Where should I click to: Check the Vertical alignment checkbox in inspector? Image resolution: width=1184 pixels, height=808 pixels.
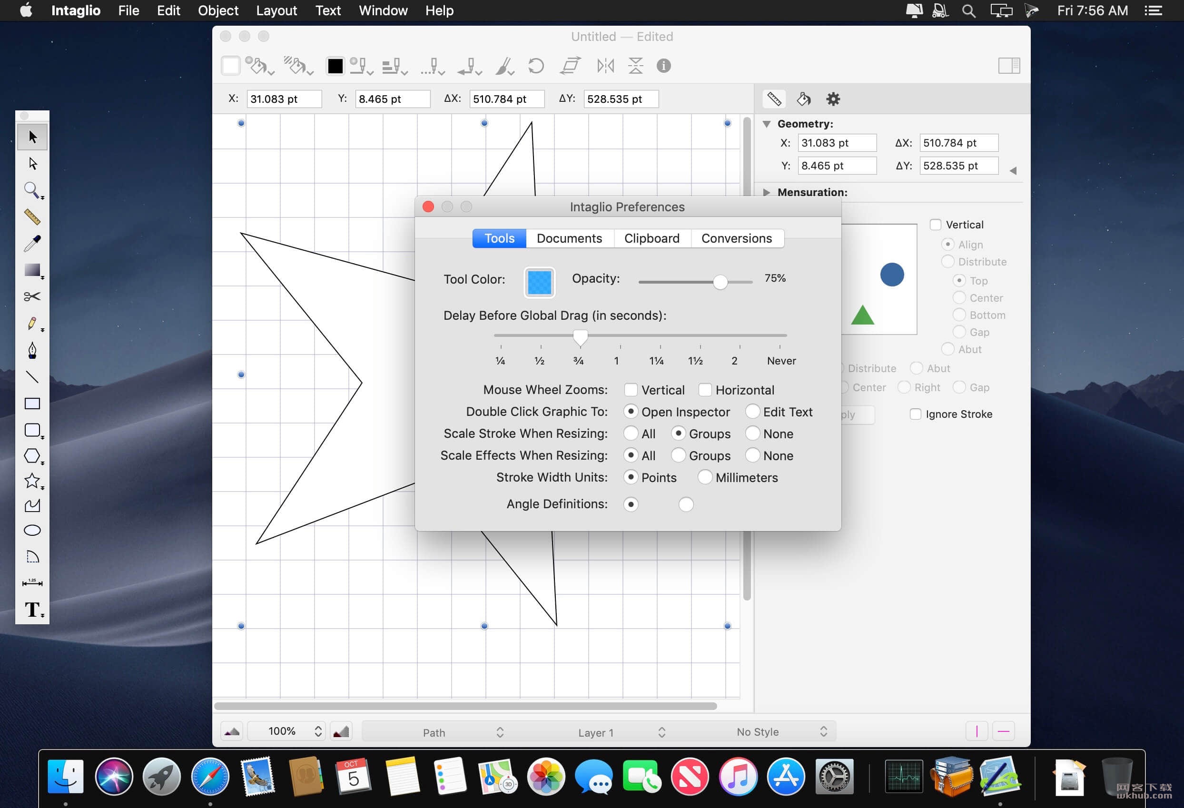936,225
